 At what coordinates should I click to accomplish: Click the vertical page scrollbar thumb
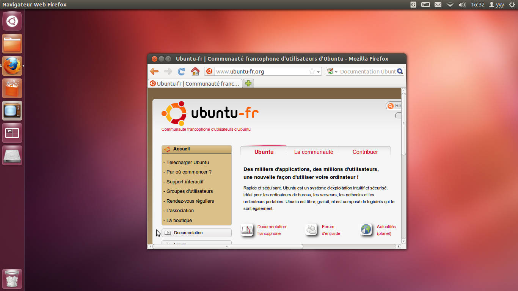point(403,124)
